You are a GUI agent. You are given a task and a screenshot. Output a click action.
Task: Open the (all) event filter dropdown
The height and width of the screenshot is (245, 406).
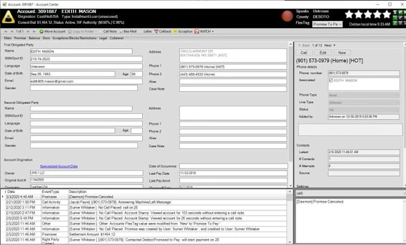point(350,193)
